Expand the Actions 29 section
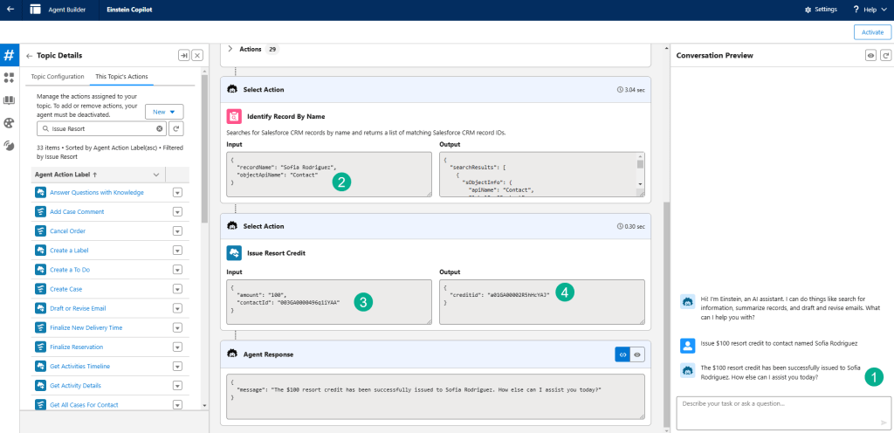The image size is (894, 433). [x=230, y=49]
